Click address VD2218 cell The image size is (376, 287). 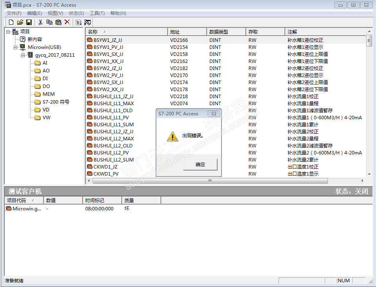(179, 96)
